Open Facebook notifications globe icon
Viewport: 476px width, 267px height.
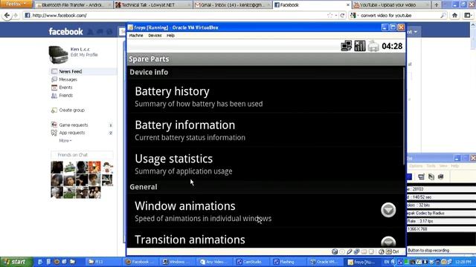pyautogui.click(x=109, y=31)
